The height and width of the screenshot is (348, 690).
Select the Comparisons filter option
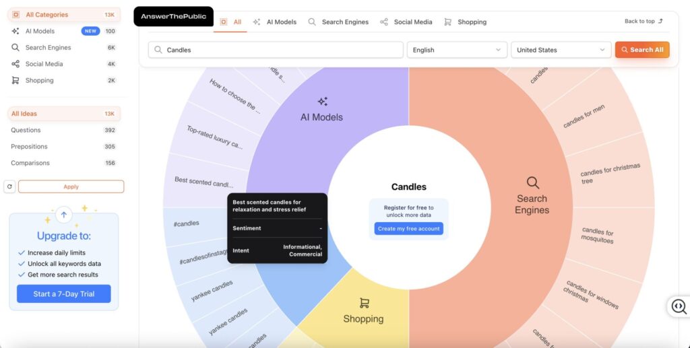(x=30, y=163)
